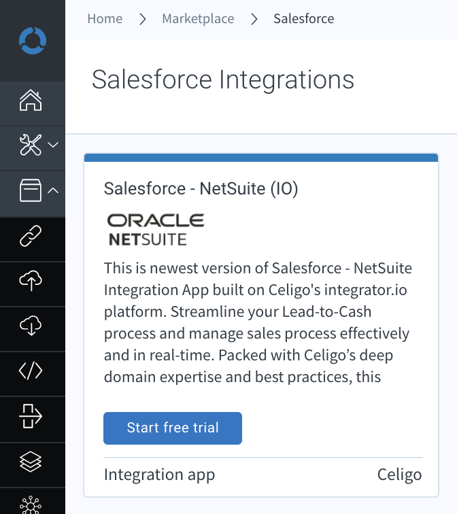This screenshot has width=457, height=514.
Task: Click the Oracle NetSuite logo
Action: click(x=156, y=230)
